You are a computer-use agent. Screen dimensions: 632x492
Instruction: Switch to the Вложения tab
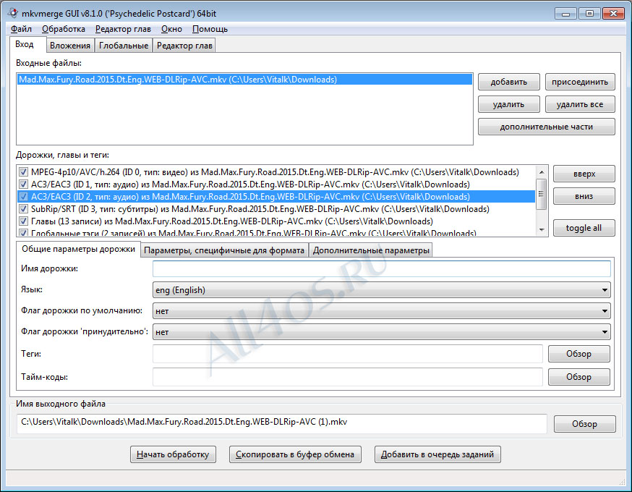70,46
